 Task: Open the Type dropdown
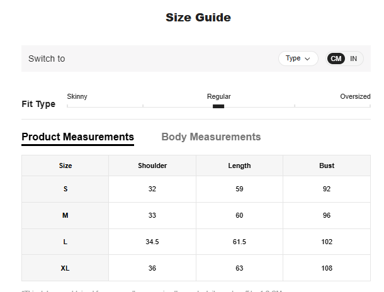298,59
